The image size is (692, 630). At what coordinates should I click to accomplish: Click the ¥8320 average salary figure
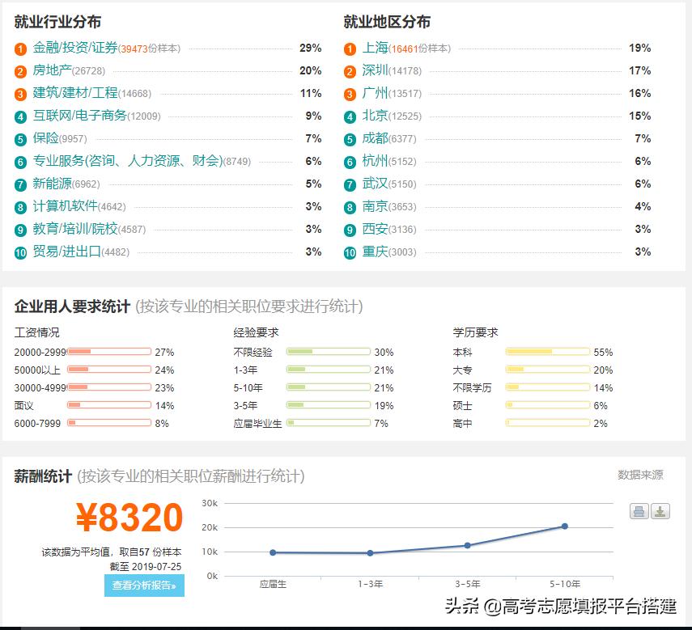pos(129,516)
